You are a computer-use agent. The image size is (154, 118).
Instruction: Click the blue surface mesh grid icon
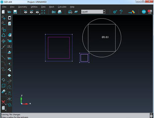[x=10, y=105]
